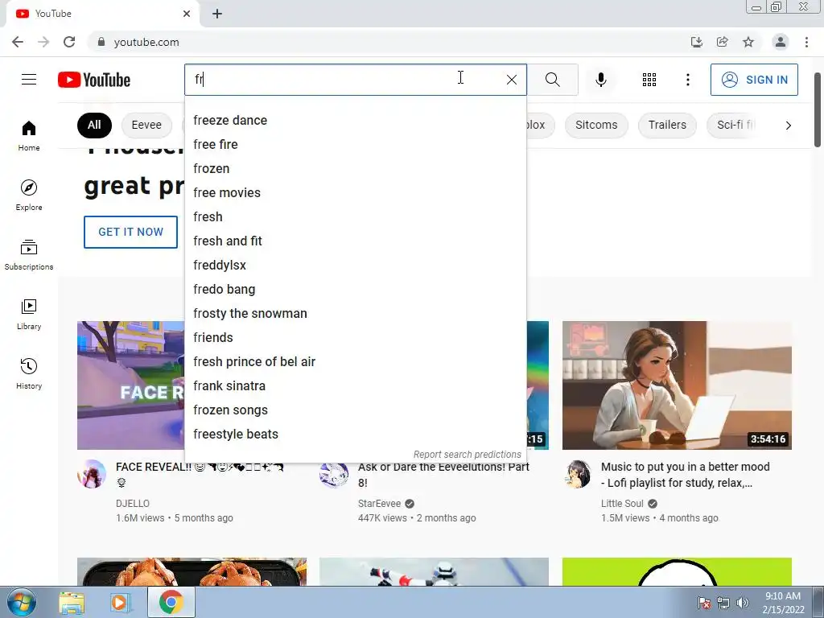Open the Music to put you in a better mood title
Image resolution: width=824 pixels, height=618 pixels.
tap(686, 475)
